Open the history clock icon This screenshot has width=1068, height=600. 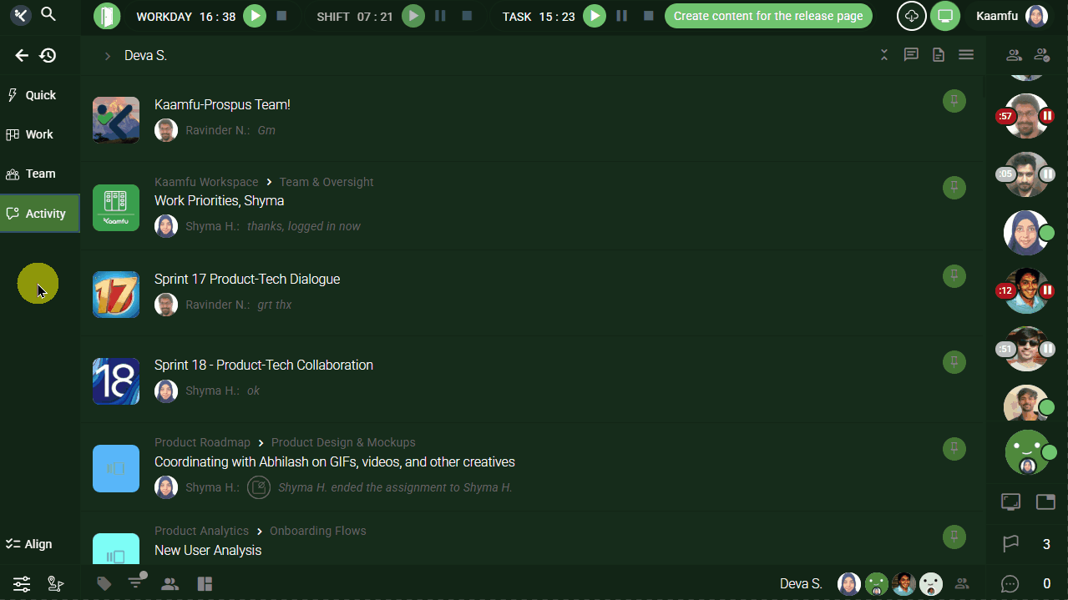[x=48, y=56]
